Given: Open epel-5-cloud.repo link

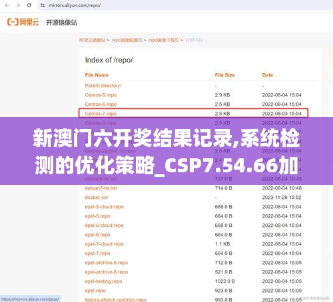Looking at the screenshot, I should 105,207.
